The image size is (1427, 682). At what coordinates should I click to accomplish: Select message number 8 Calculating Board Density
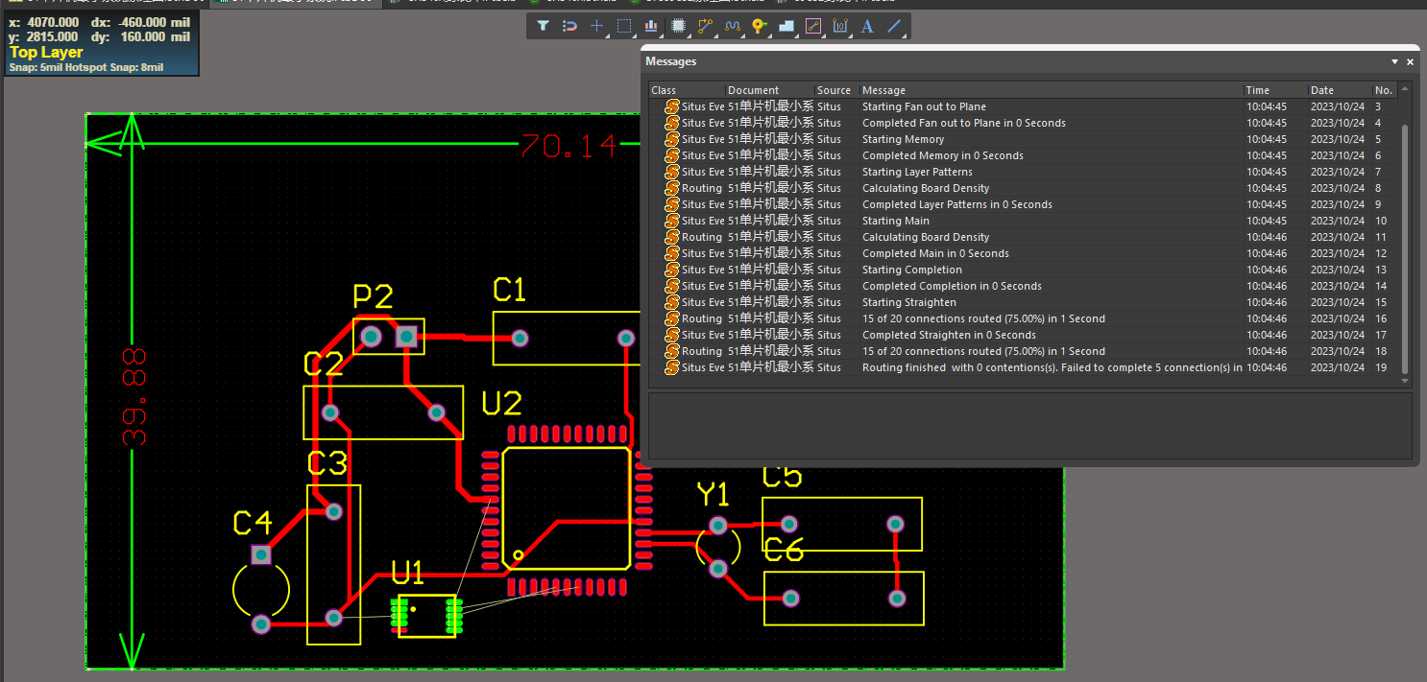coord(1024,188)
